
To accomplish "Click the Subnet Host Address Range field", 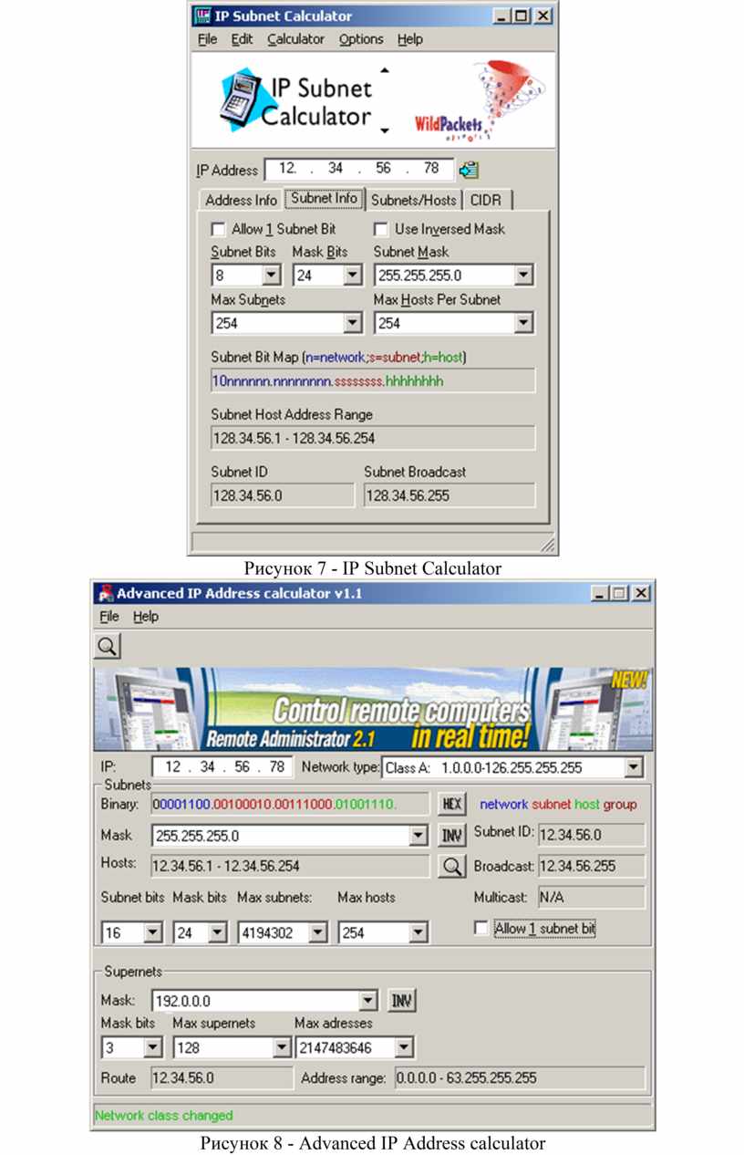I will (x=373, y=438).
